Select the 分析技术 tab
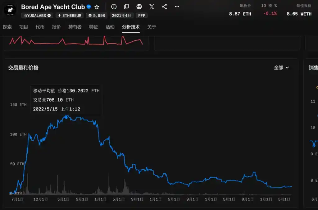318x210 pixels. click(x=131, y=27)
